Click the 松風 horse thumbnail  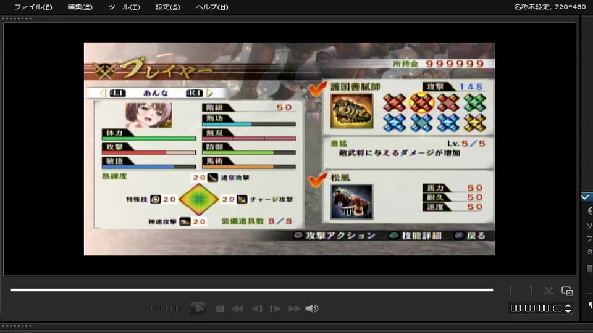(x=351, y=202)
